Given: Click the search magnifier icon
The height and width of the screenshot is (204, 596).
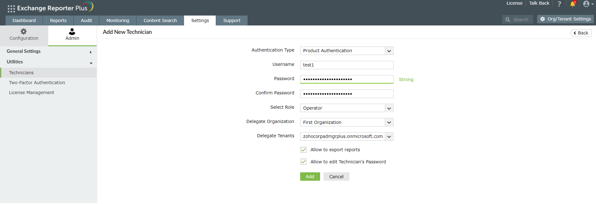Looking at the screenshot, I should click(x=508, y=20).
